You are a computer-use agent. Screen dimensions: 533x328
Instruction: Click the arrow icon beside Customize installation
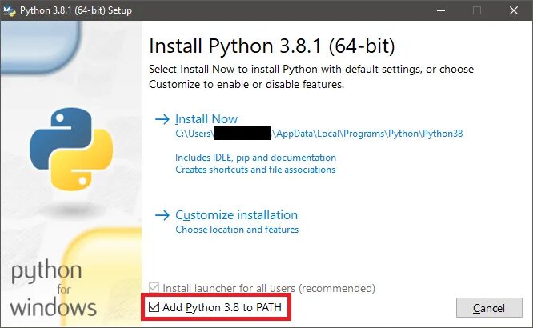[x=162, y=215]
